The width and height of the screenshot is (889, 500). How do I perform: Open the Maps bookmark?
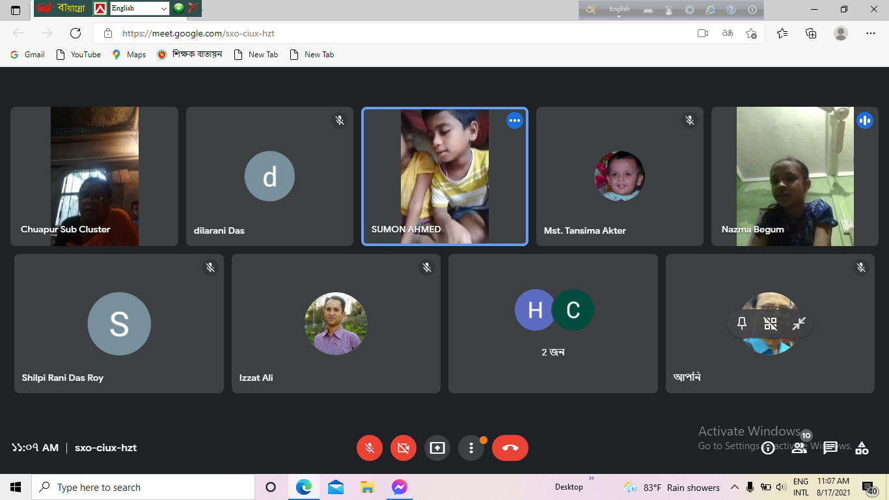click(129, 55)
